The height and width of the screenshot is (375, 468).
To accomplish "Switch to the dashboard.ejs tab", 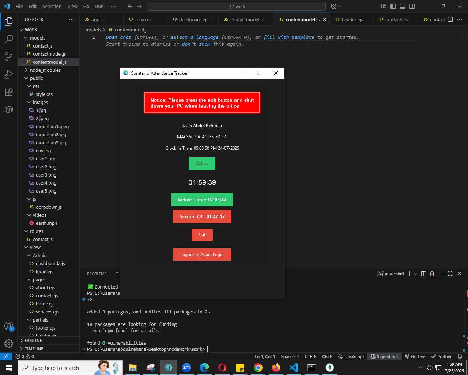I will tap(193, 19).
